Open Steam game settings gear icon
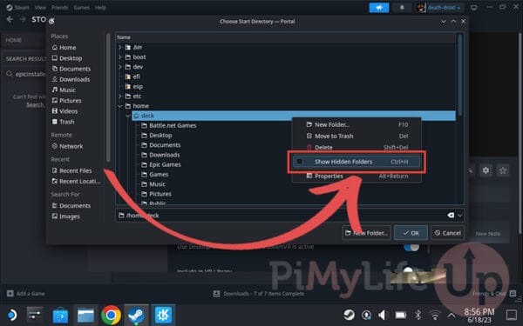The height and width of the screenshot is (326, 523). click(486, 170)
